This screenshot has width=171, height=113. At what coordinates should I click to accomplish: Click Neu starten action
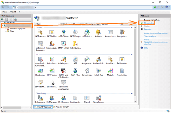pyautogui.click(x=149, y=23)
